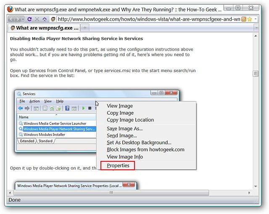Click green Start Service play icon

pos(83,108)
